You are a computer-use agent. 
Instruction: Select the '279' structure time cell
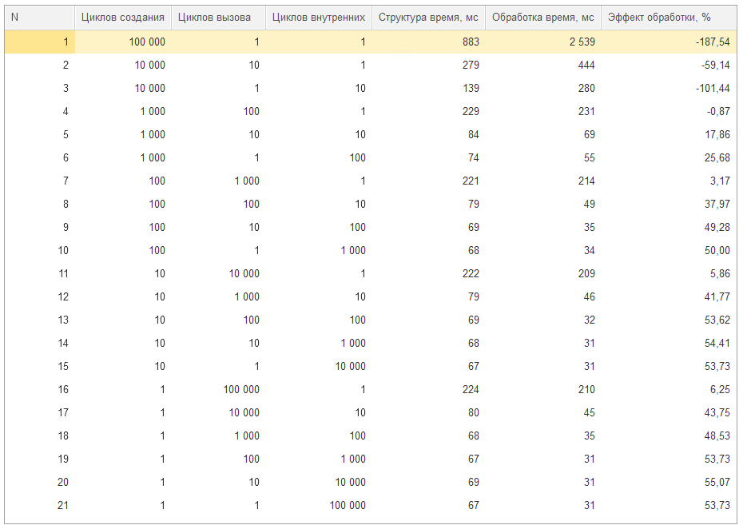tap(428, 65)
